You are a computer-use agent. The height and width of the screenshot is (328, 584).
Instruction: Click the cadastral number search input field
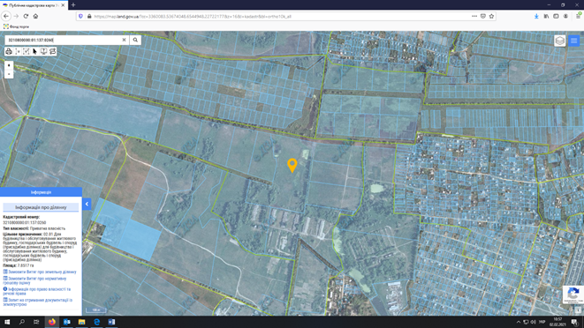[x=64, y=40]
